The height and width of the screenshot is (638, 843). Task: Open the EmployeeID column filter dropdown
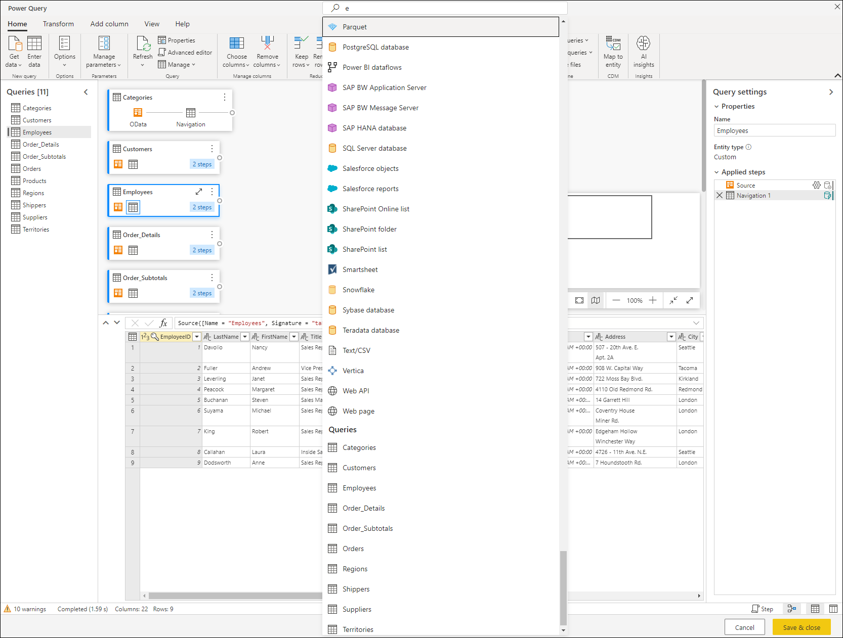197,337
